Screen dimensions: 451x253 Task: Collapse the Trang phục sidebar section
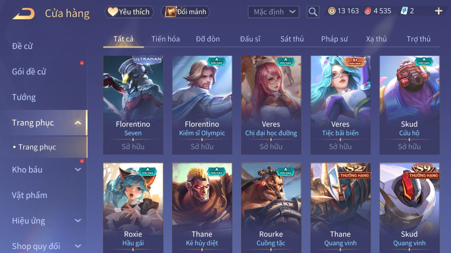pos(78,123)
